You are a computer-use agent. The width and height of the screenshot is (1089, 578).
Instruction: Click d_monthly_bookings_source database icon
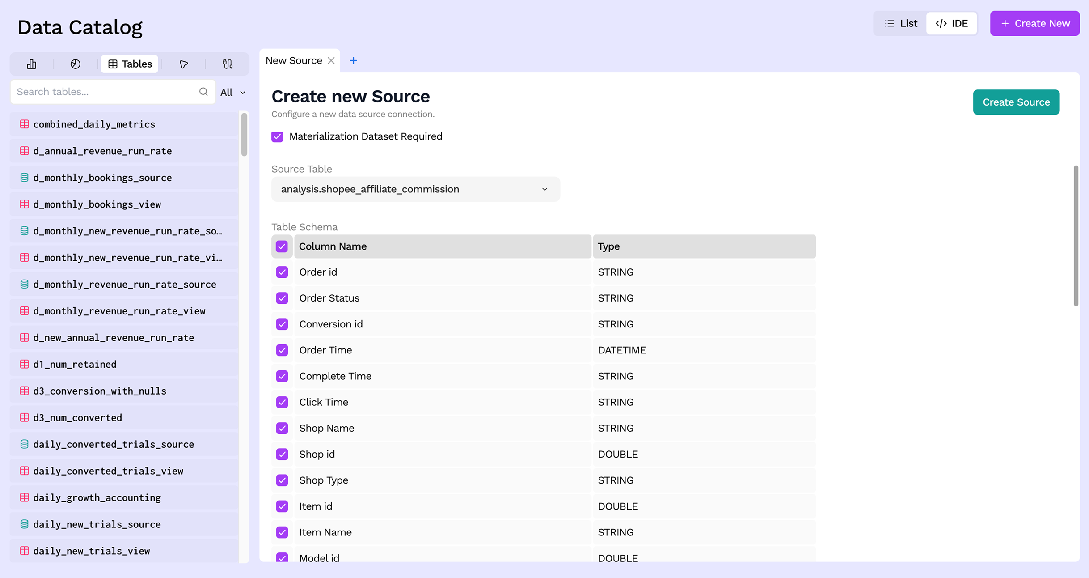click(x=25, y=178)
